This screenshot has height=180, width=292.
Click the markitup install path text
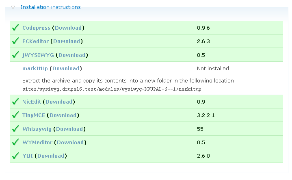[x=112, y=89]
